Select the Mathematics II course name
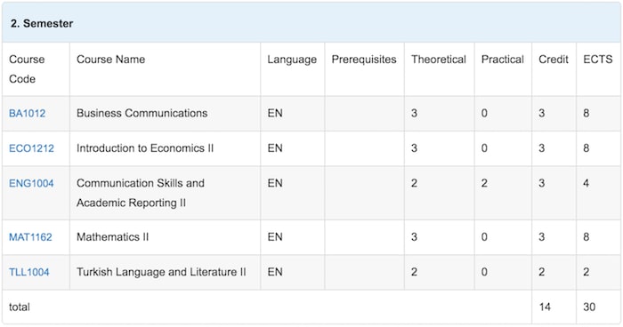Viewport: 623px width, 327px height. pyautogui.click(x=112, y=237)
